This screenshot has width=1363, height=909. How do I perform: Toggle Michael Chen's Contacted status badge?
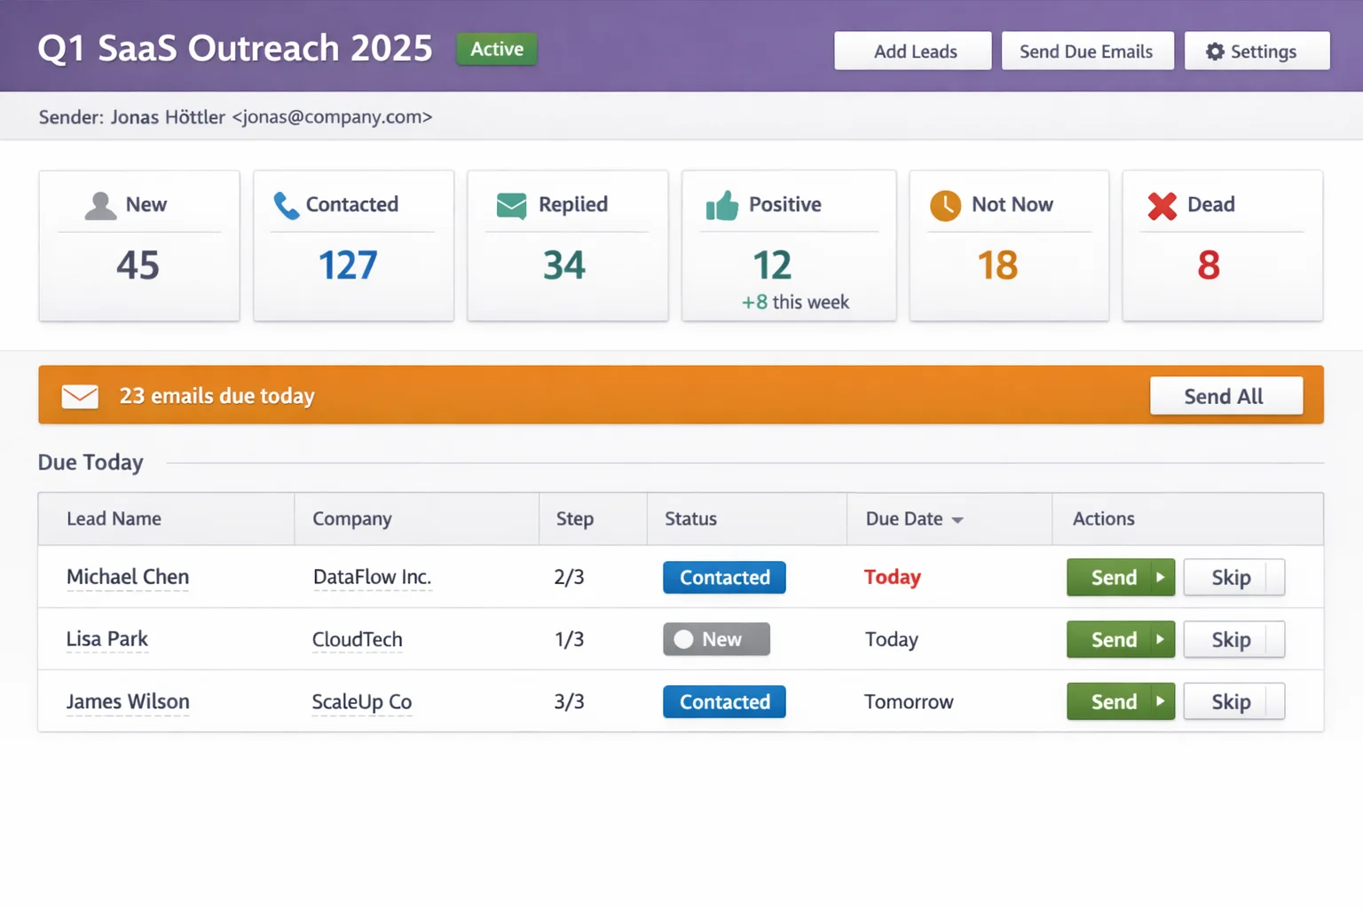coord(724,577)
